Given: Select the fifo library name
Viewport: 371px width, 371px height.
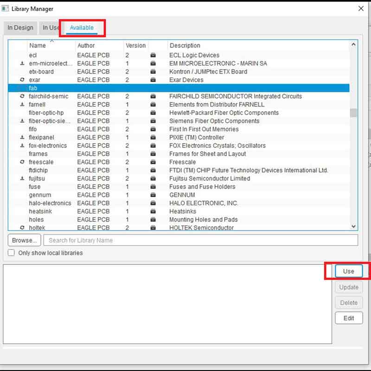Looking at the screenshot, I should point(32,129).
